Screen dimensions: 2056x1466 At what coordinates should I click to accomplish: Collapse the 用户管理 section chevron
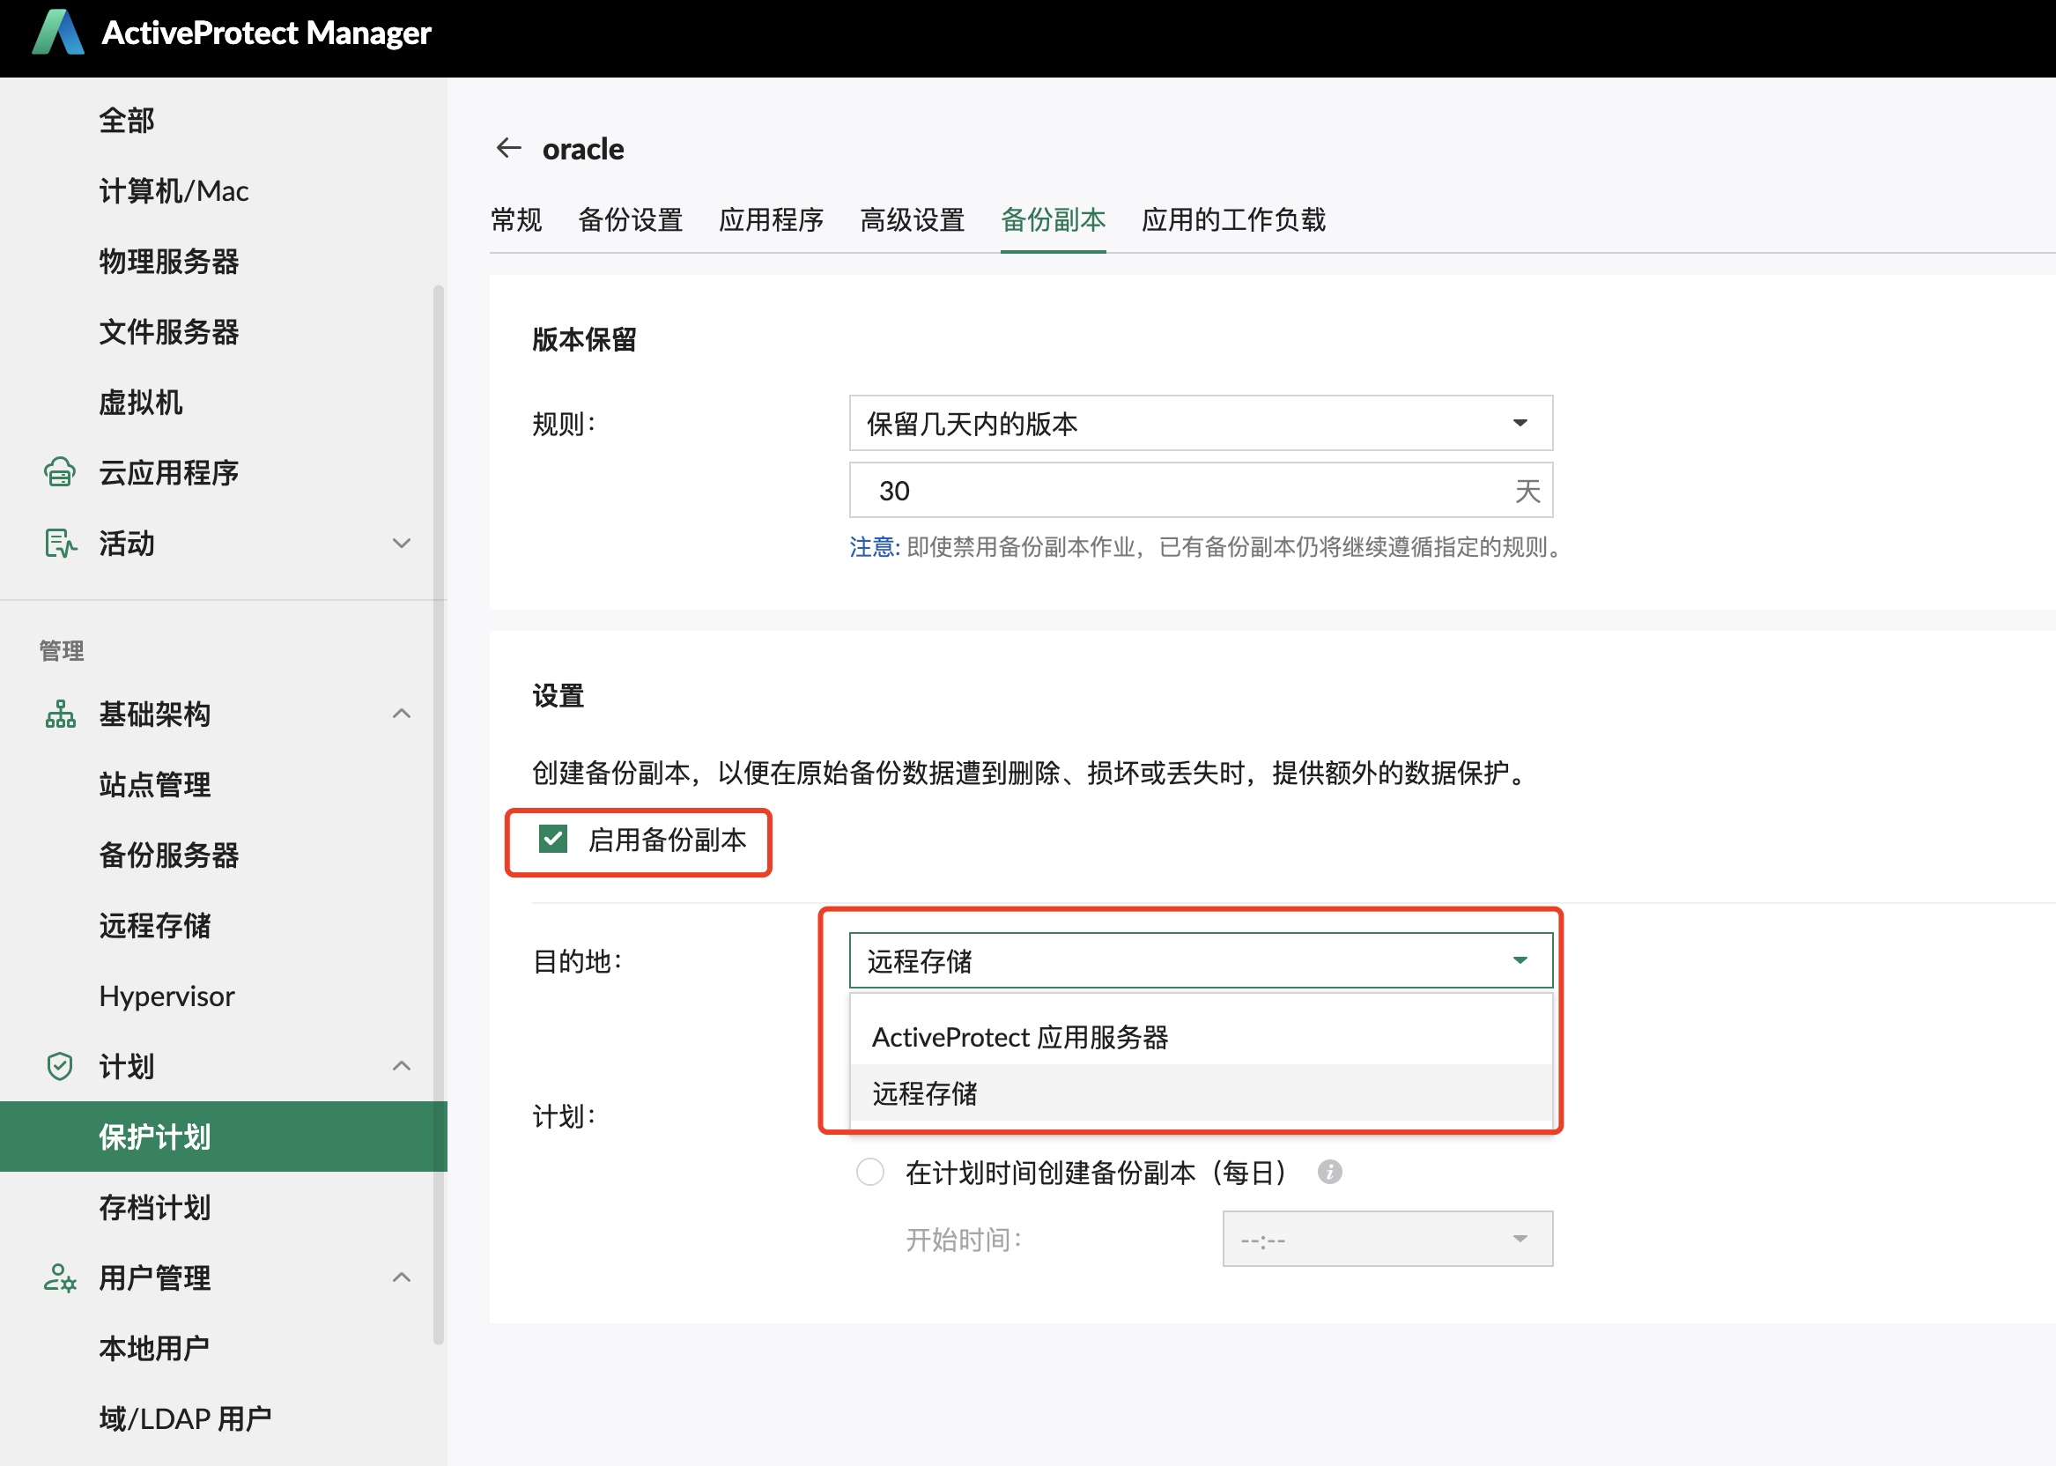(x=402, y=1277)
